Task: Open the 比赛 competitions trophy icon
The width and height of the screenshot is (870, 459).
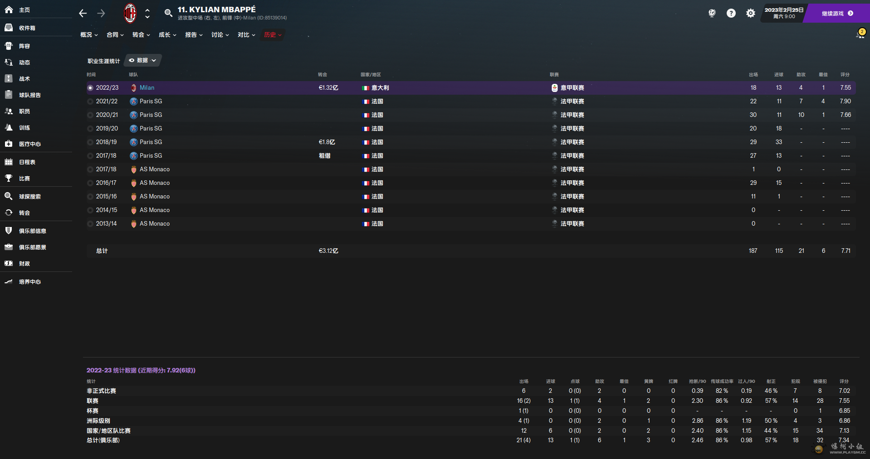Action: click(x=9, y=178)
